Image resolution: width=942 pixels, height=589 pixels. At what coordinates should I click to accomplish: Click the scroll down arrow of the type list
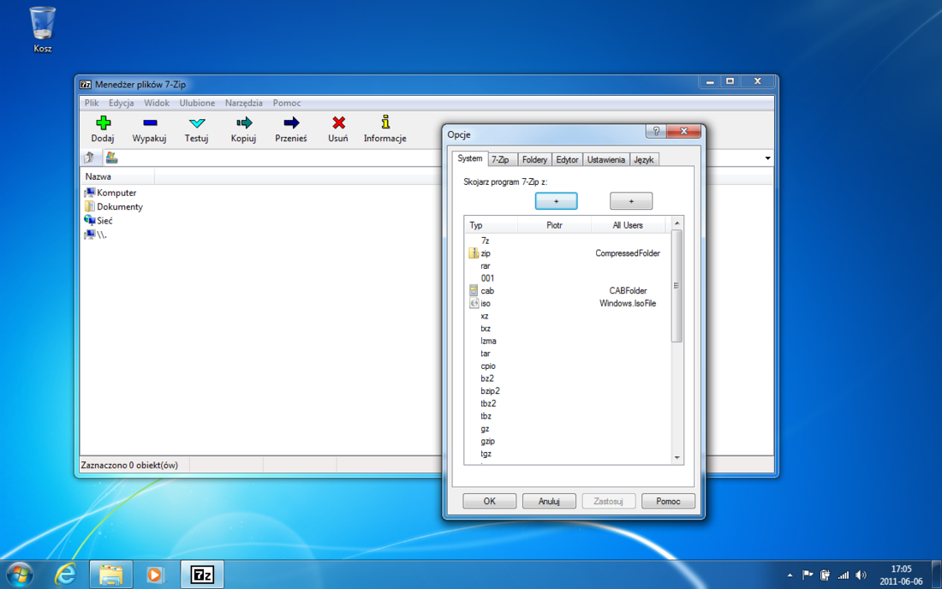pyautogui.click(x=677, y=458)
